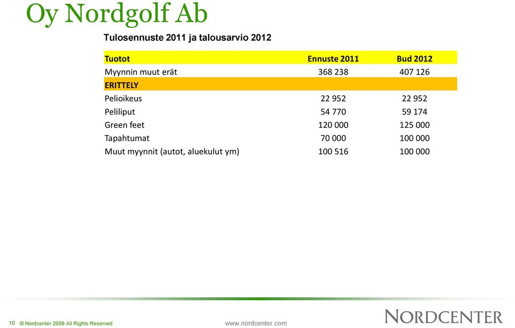
Task: Click the value 125 000
Action: pos(415,125)
